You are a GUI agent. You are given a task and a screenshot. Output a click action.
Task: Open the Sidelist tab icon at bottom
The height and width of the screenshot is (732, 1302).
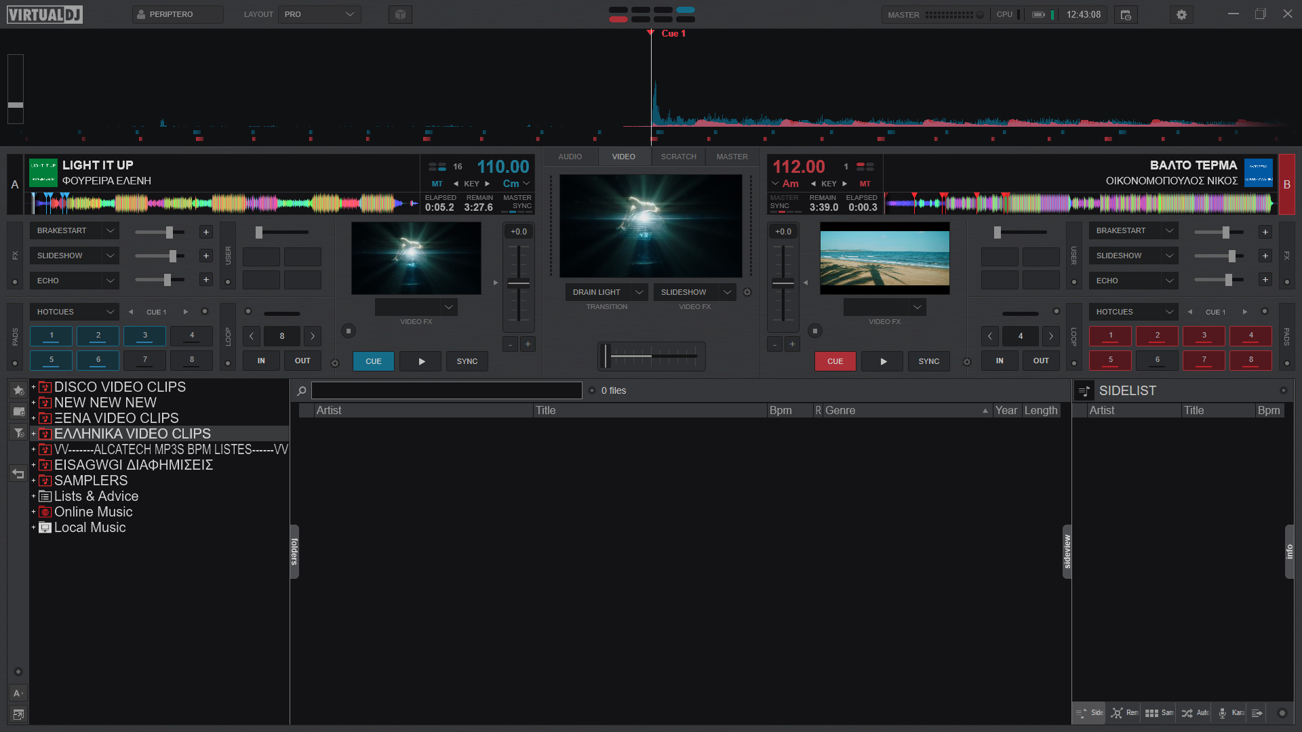click(1089, 713)
